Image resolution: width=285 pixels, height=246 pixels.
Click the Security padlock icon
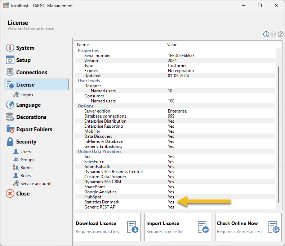pyautogui.click(x=10, y=141)
